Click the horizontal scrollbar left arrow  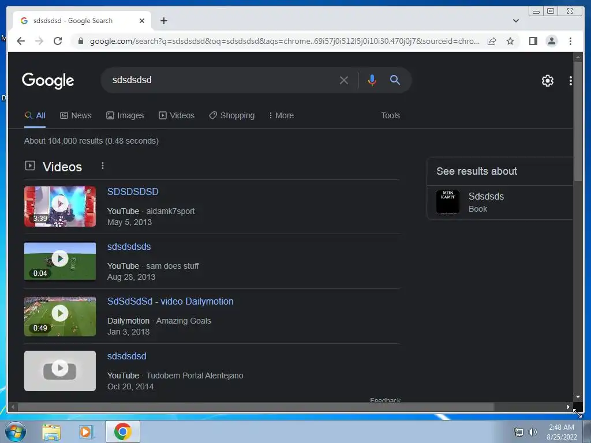(x=13, y=407)
